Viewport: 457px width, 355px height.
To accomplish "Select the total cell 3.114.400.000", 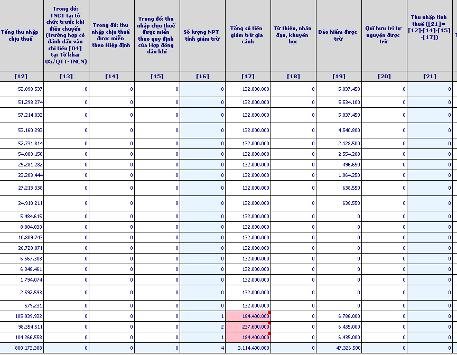I will click(x=248, y=348).
